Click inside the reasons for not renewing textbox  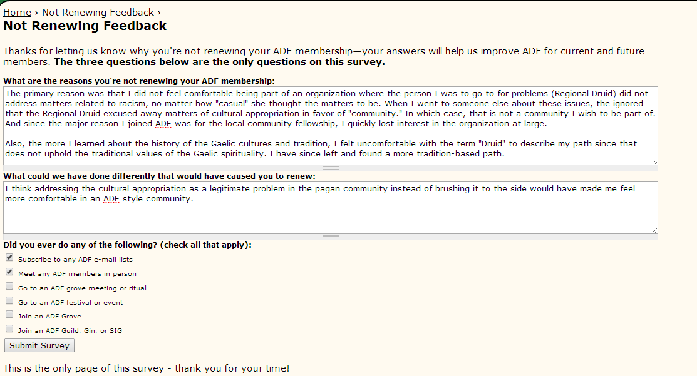[330, 126]
